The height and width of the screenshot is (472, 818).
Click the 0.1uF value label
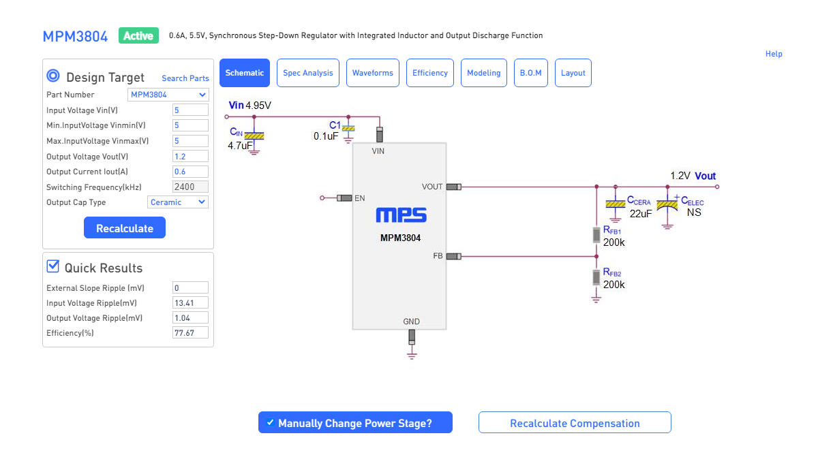326,136
